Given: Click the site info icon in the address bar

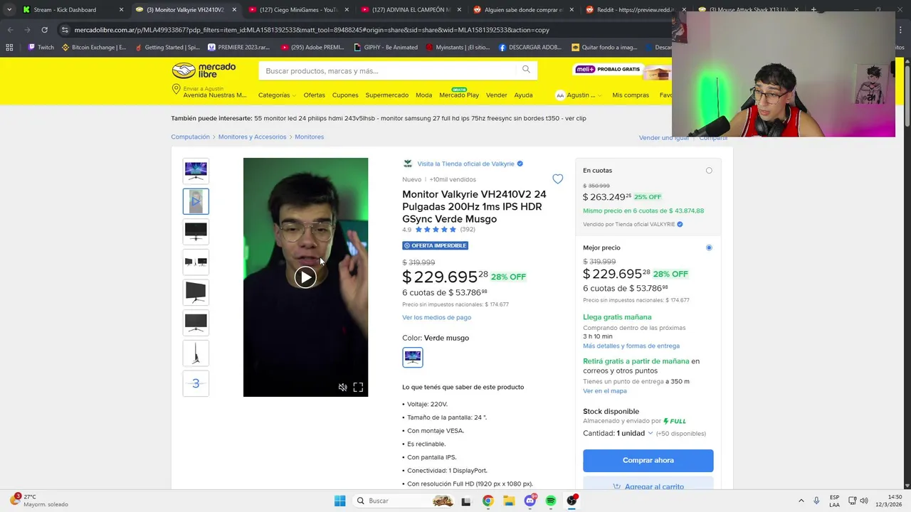Looking at the screenshot, I should [65, 30].
